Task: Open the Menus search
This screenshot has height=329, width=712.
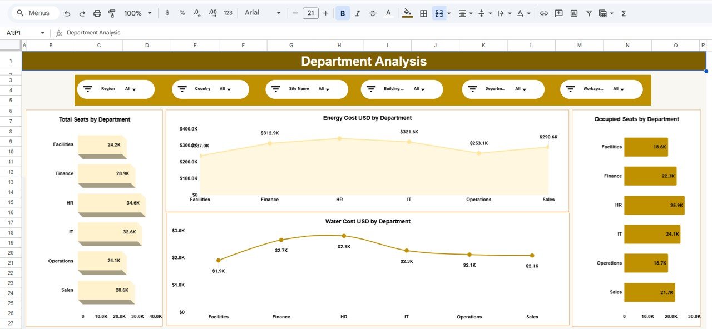Action: (33, 12)
